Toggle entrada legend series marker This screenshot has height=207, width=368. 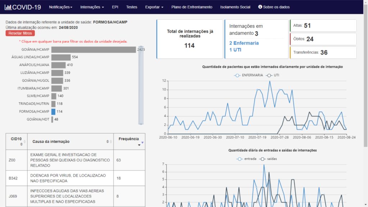point(239,159)
